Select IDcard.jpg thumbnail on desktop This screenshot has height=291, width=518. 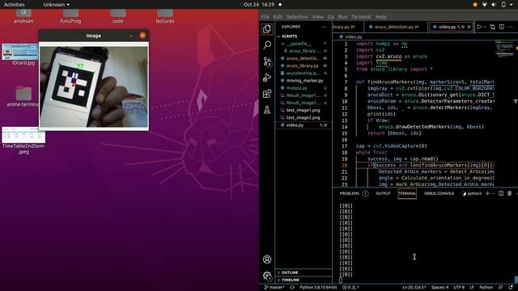tap(21, 54)
